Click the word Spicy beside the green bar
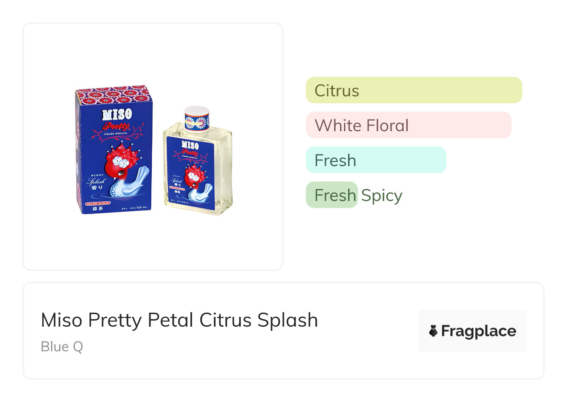The height and width of the screenshot is (402, 567). [x=381, y=195]
